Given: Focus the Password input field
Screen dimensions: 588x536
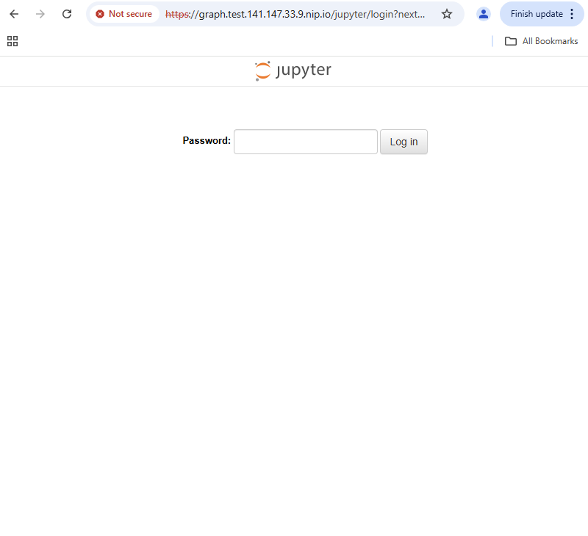Looking at the screenshot, I should (x=305, y=141).
